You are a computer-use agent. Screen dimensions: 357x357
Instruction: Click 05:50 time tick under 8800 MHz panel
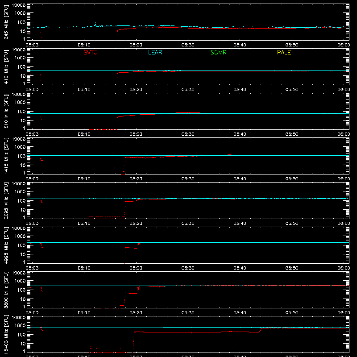coord(292,313)
